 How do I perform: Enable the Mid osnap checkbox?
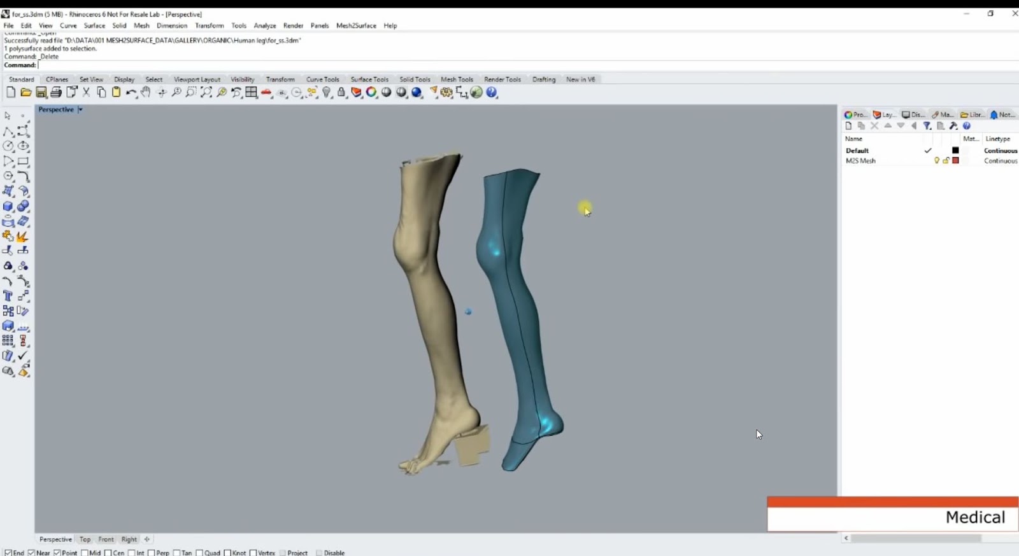pyautogui.click(x=85, y=553)
